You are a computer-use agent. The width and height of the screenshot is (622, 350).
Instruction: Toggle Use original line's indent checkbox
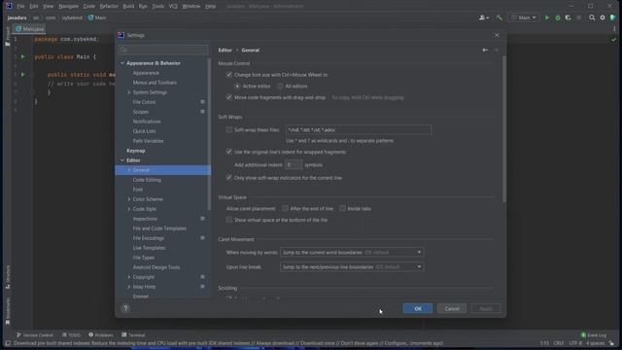pos(229,152)
